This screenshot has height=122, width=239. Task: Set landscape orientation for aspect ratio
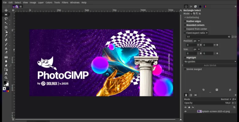tap(235, 37)
